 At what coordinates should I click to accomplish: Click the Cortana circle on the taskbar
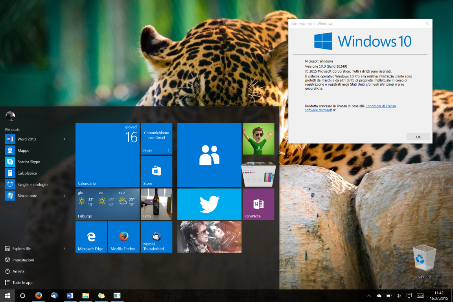[22, 295]
